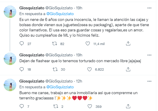Open the @GioSquizziato reply link in the first tweet
This screenshot has width=158, height=111.
tap(60, 14)
